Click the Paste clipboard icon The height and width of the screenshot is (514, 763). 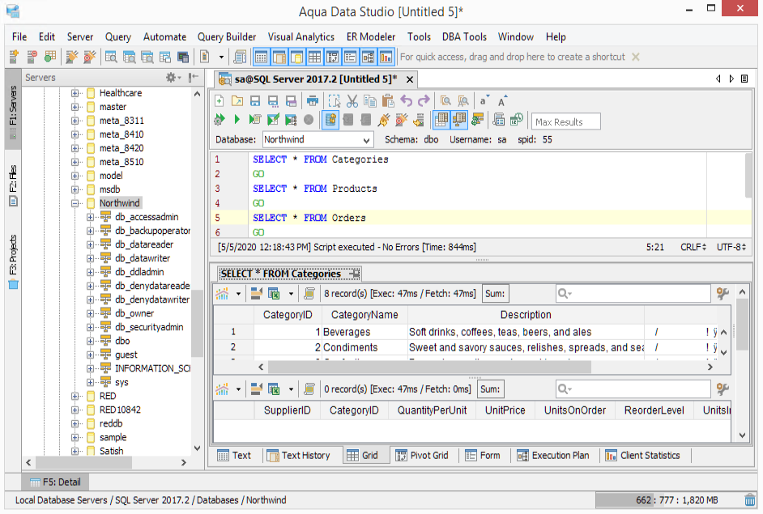tap(388, 101)
